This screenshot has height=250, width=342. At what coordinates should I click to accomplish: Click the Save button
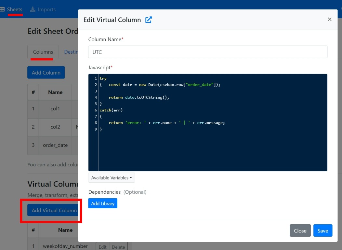click(323, 230)
